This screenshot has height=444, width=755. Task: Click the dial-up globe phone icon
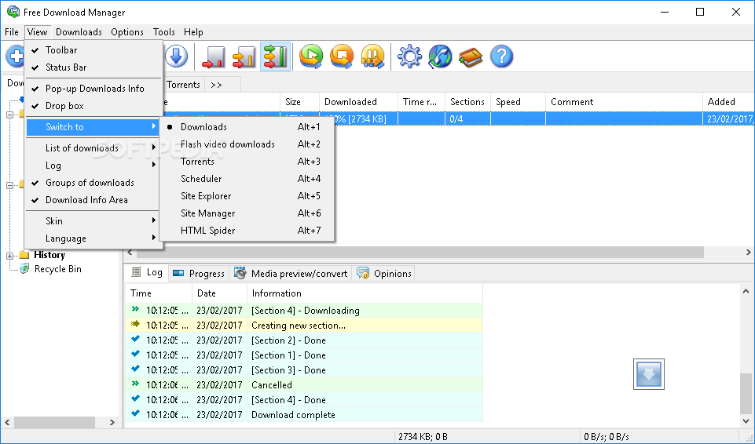click(x=440, y=56)
